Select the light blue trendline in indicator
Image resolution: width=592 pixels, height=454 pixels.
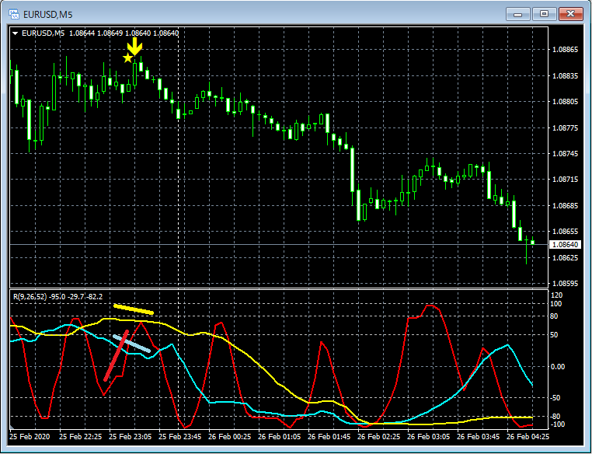click(x=132, y=344)
